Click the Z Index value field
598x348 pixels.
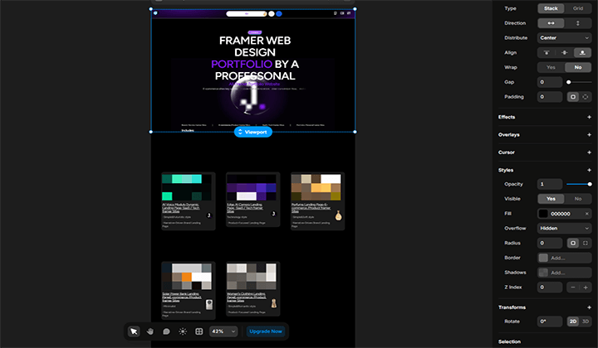pyautogui.click(x=550, y=288)
